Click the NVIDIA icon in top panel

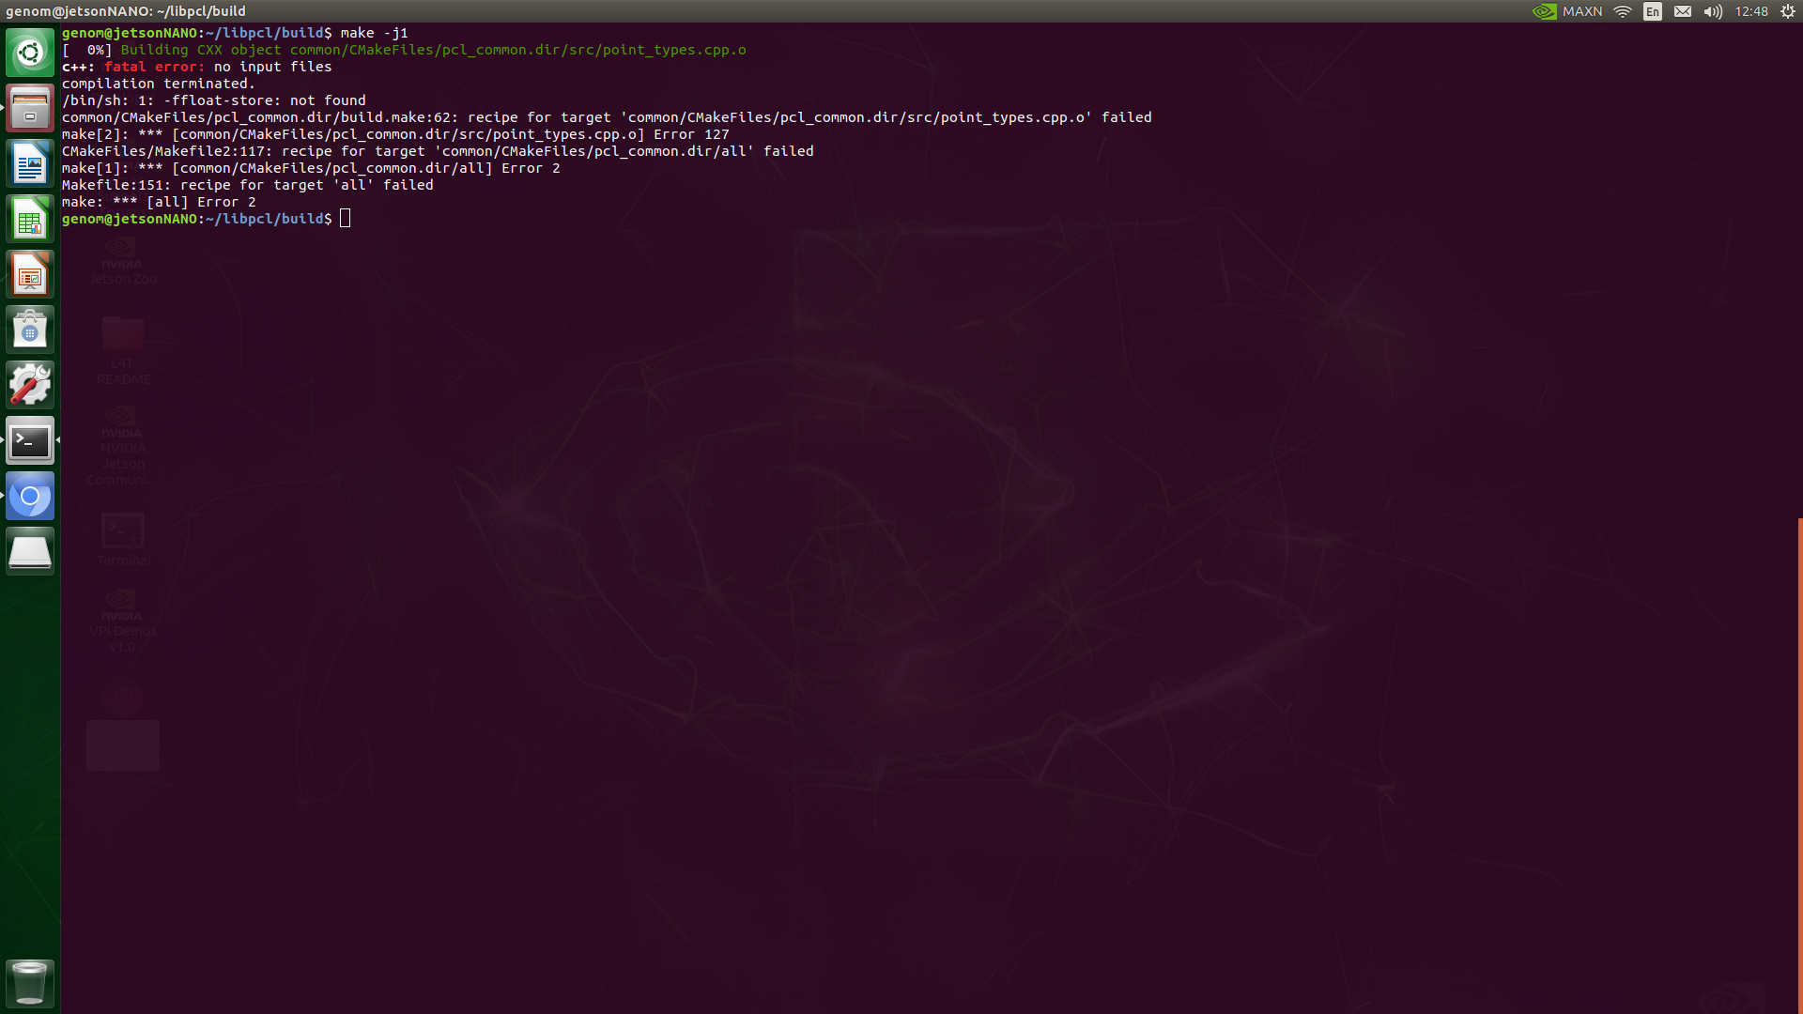click(1543, 11)
